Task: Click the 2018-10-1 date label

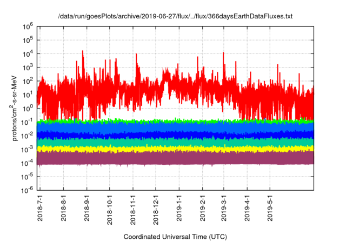Action: 110,210
